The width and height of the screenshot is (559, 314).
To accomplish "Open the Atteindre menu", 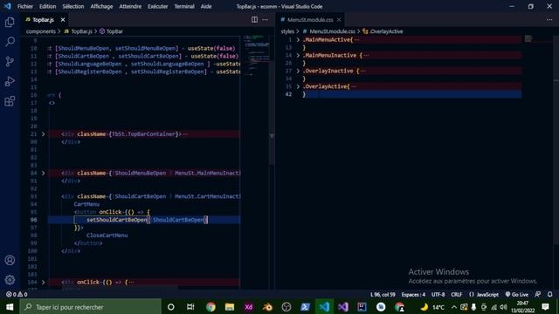I will (x=130, y=6).
